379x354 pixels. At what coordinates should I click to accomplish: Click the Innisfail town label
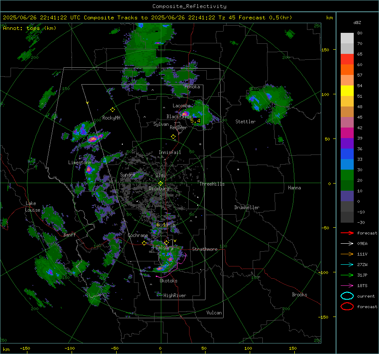170,152
